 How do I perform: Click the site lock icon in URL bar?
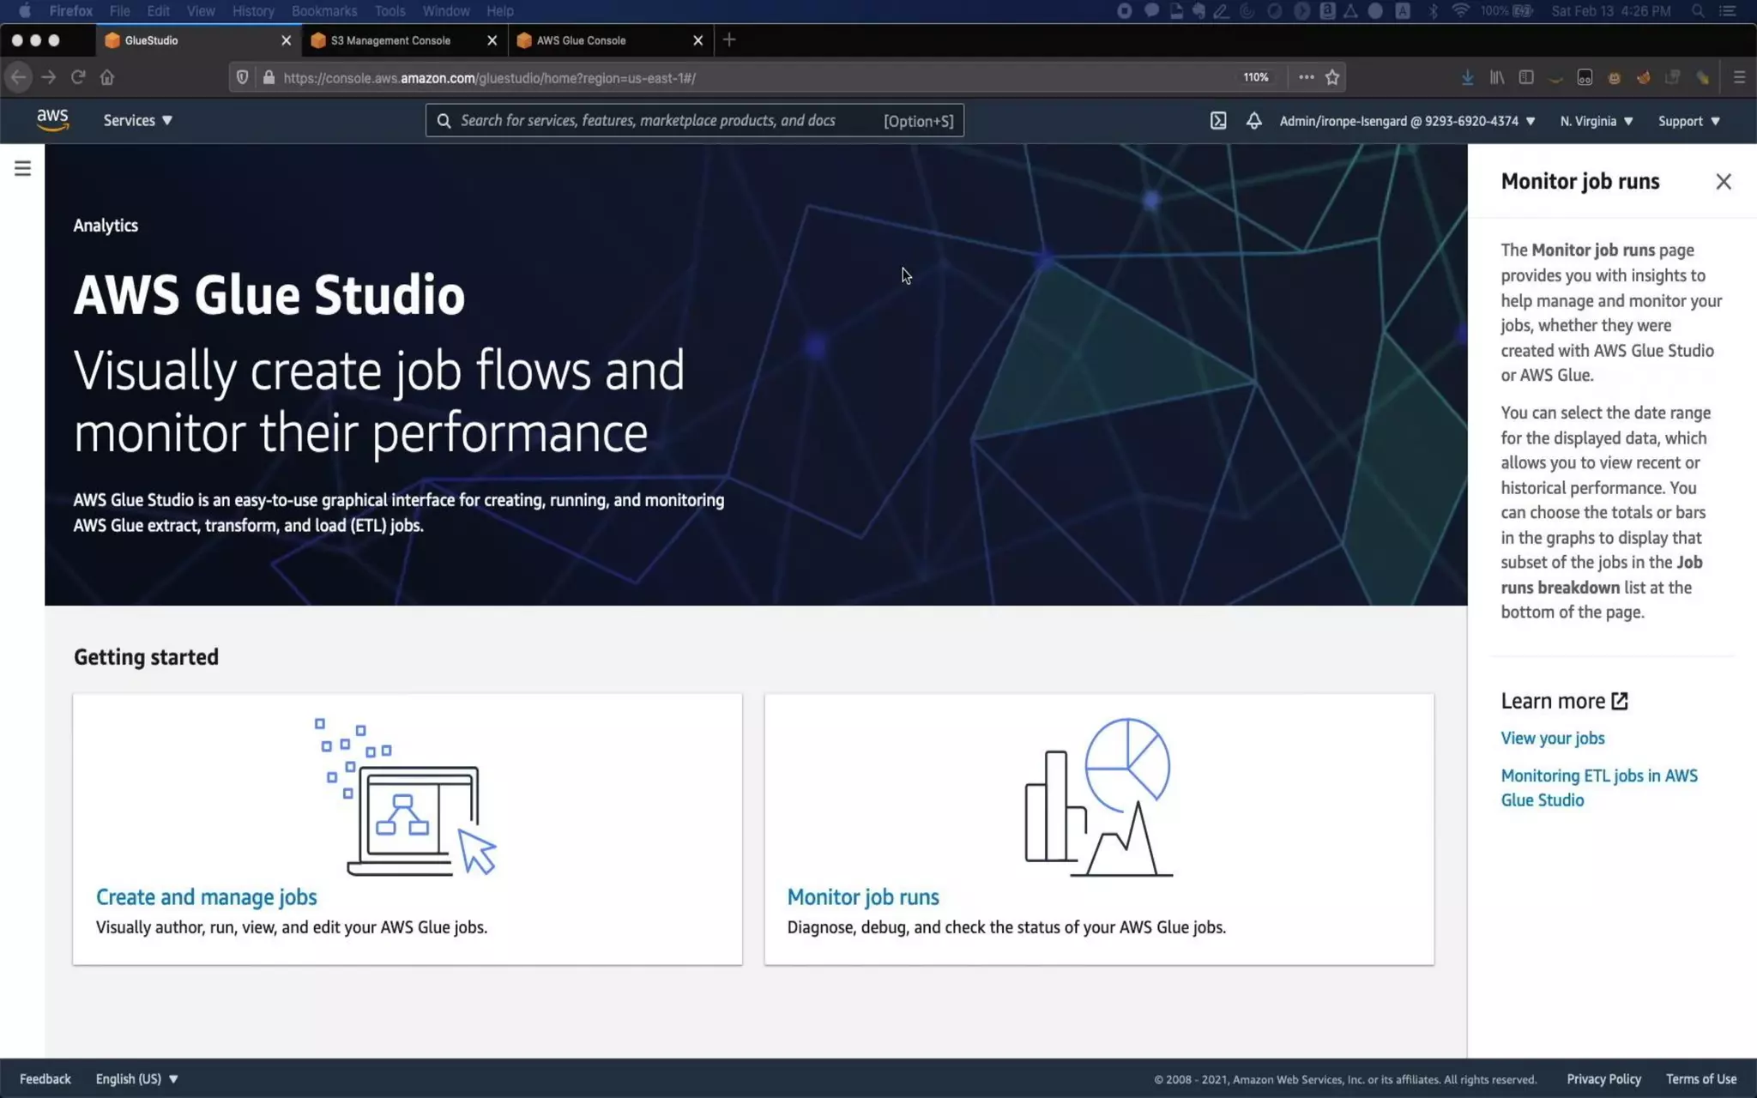(269, 77)
